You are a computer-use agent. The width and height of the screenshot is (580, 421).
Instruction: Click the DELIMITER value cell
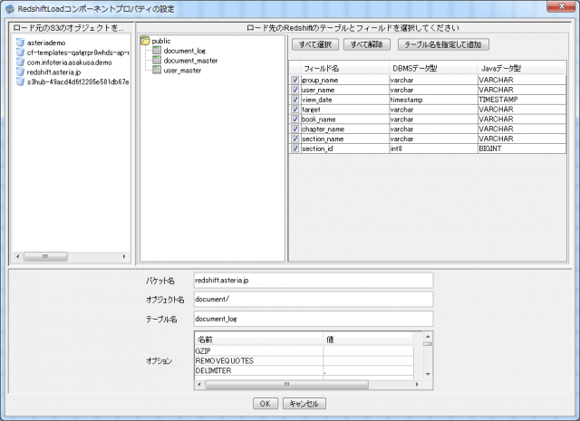368,370
